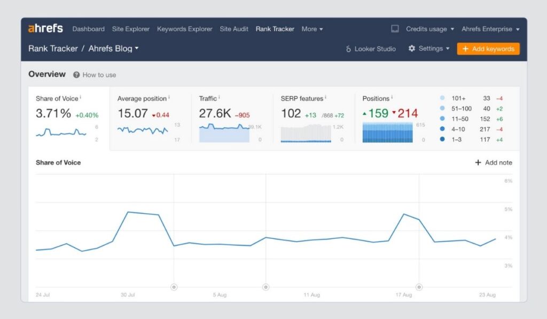The width and height of the screenshot is (547, 319).
Task: Click the green 159 positions-up value
Action: 378,113
